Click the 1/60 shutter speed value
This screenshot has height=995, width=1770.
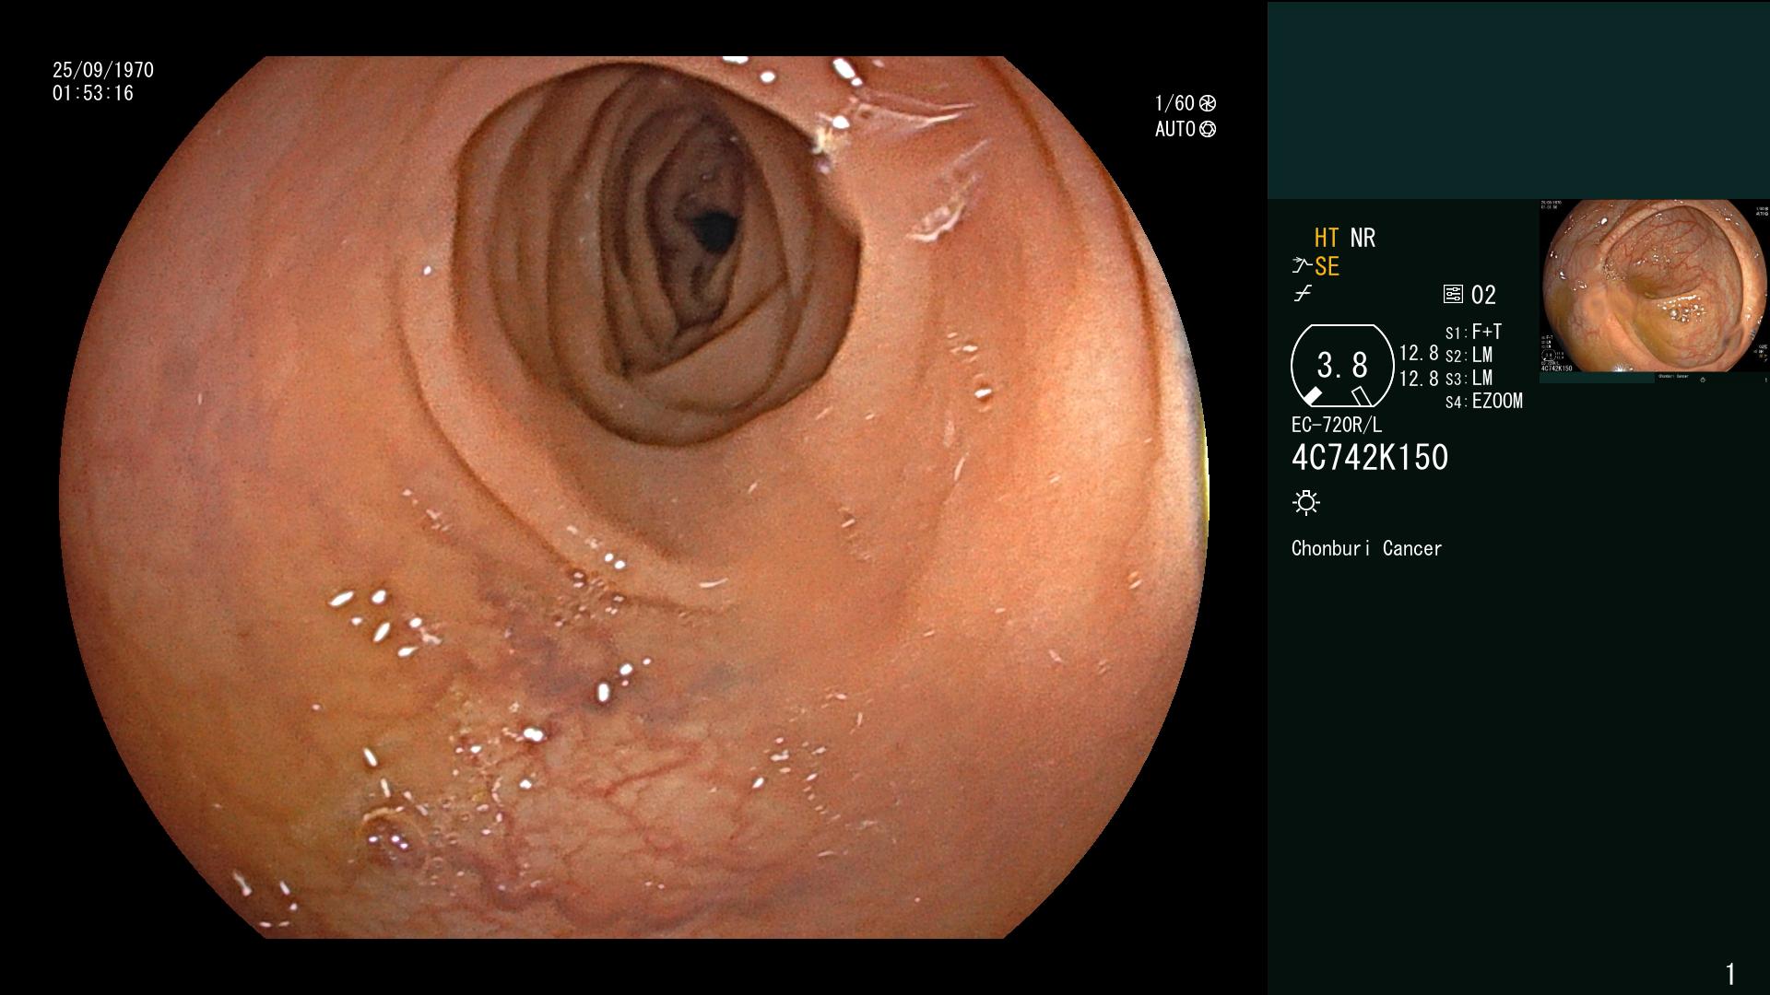point(1174,103)
